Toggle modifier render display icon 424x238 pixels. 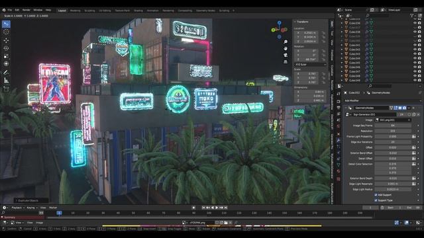pos(404,108)
